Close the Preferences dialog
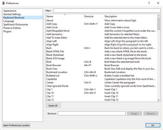The image size is (163, 130). [x=158, y=3]
